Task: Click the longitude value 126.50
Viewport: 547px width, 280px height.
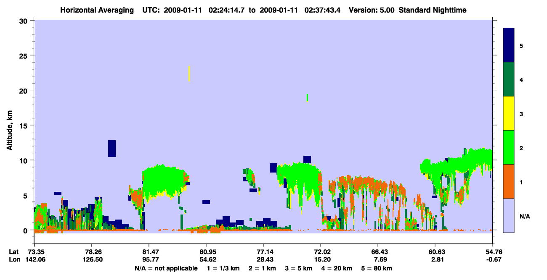Action: tap(92, 260)
